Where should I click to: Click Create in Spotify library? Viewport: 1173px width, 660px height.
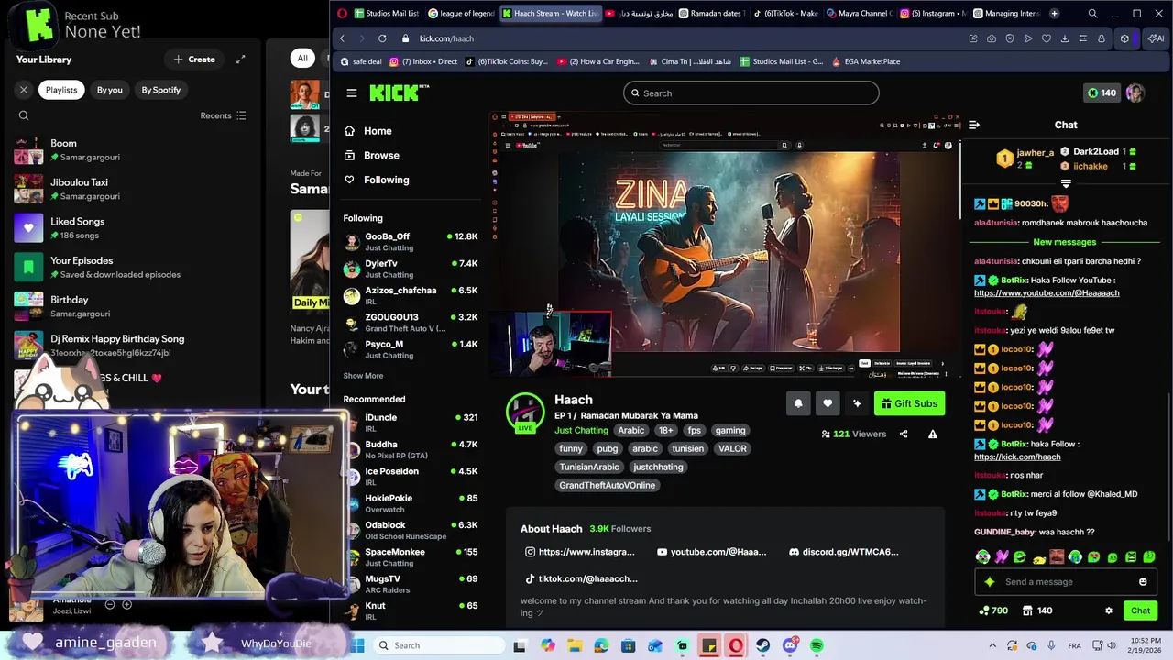click(x=194, y=60)
